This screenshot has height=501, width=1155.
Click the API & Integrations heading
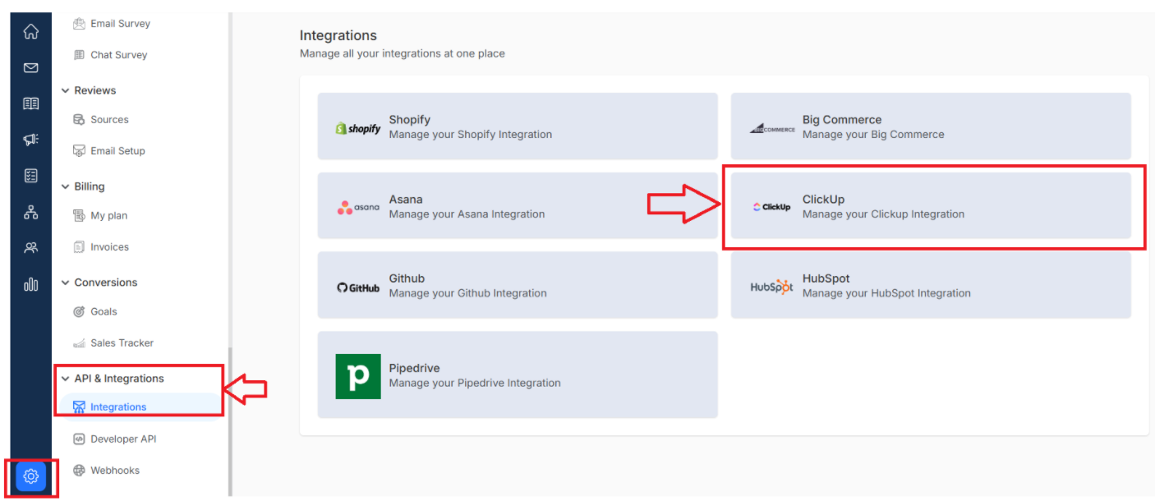119,379
